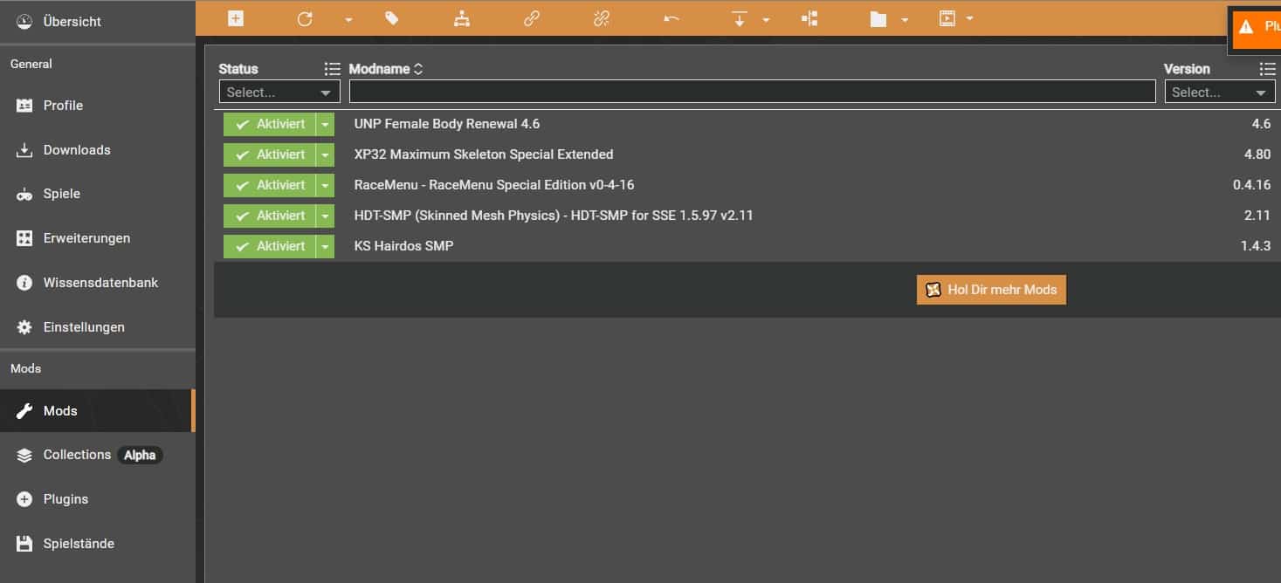Open status arrow for UNP Female Body Renewal
Image resolution: width=1281 pixels, height=583 pixels.
[x=325, y=124]
